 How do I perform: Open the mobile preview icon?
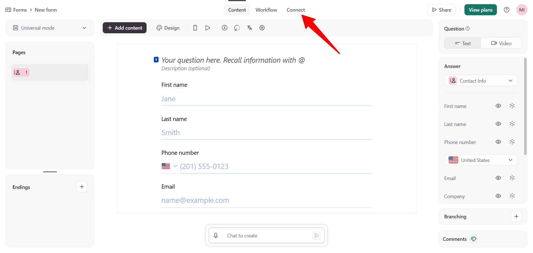point(195,28)
